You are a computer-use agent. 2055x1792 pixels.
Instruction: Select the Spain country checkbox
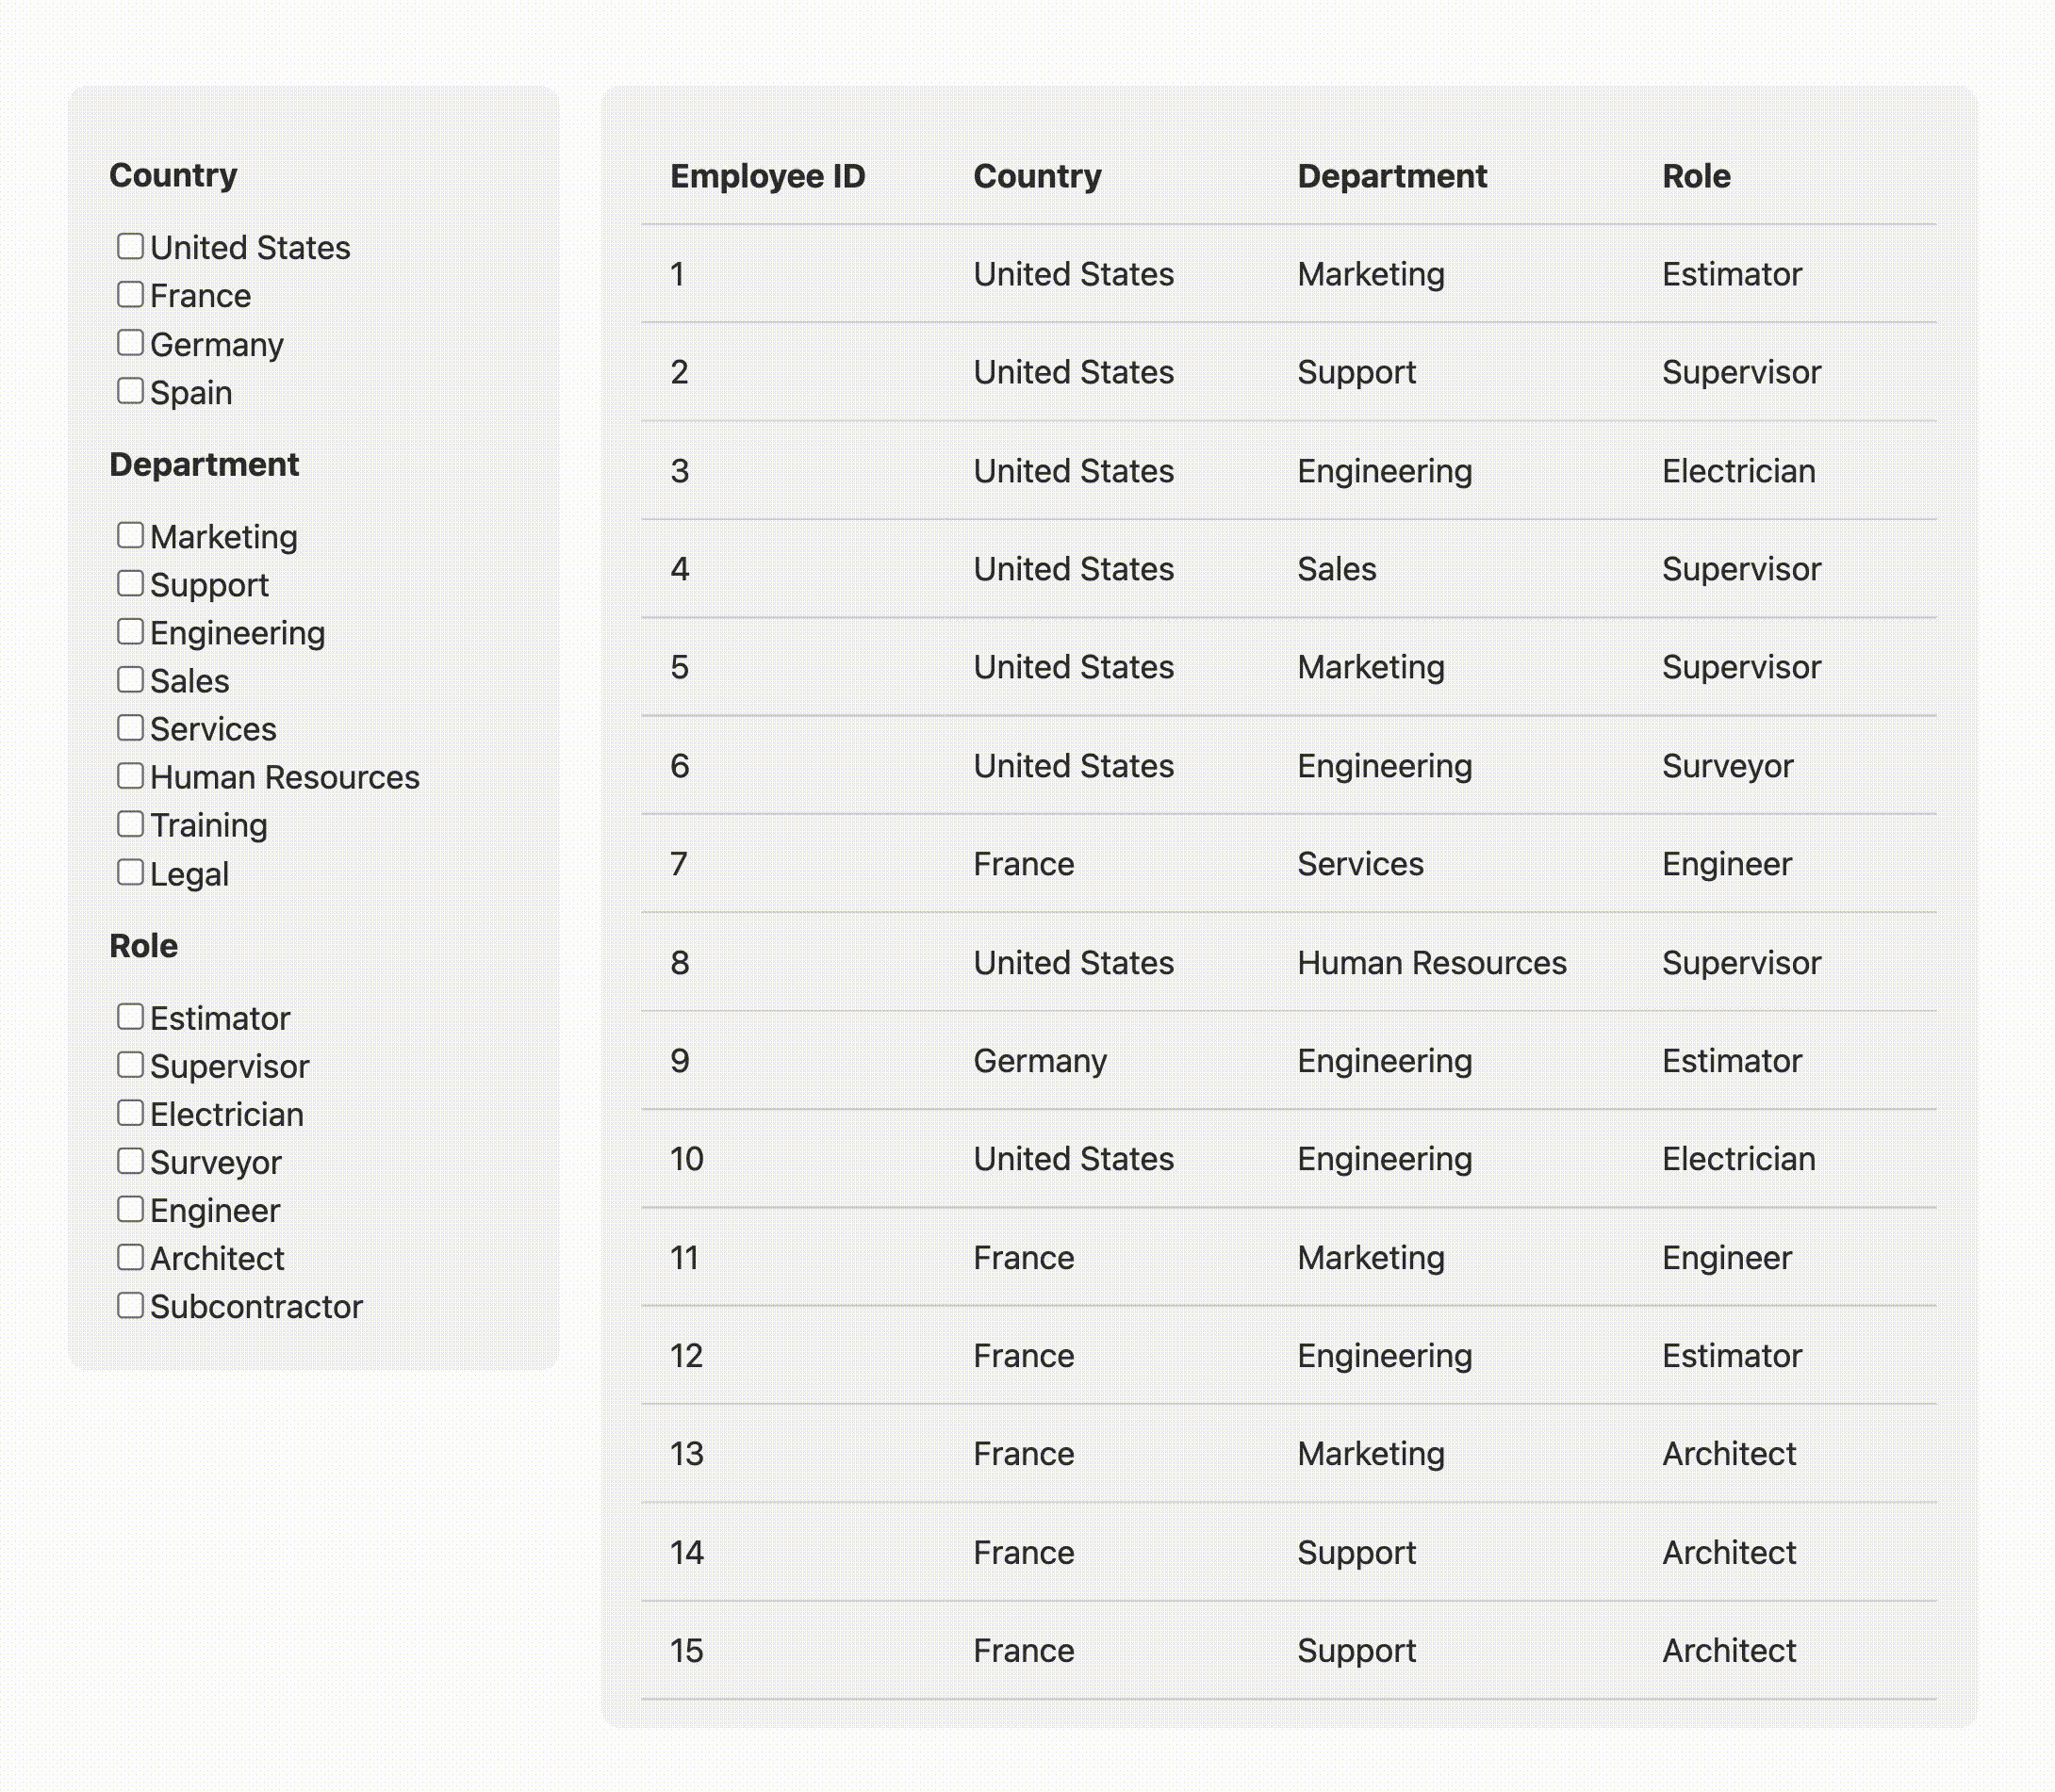(130, 391)
